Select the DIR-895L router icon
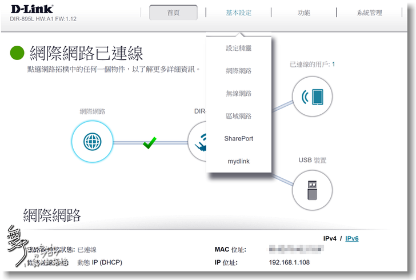 click(x=198, y=142)
